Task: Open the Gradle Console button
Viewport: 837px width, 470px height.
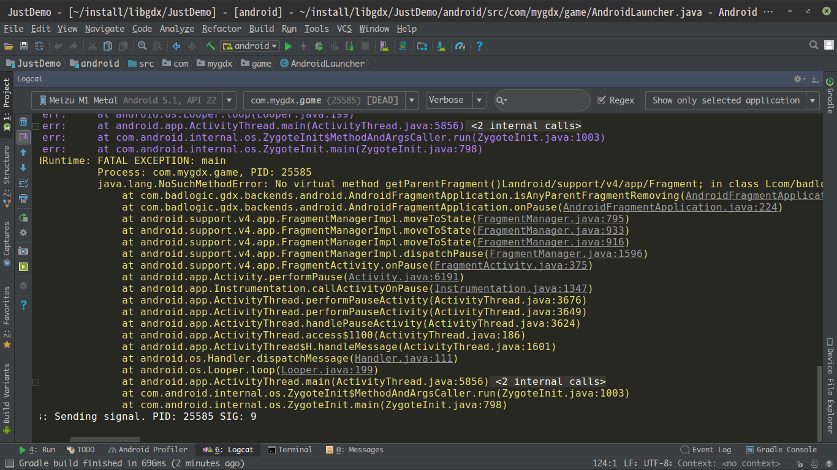Action: (781, 450)
